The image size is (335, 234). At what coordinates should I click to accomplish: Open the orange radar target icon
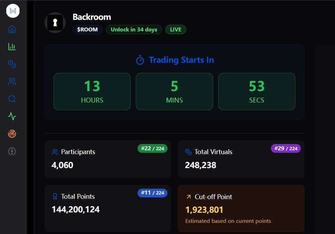point(12,134)
